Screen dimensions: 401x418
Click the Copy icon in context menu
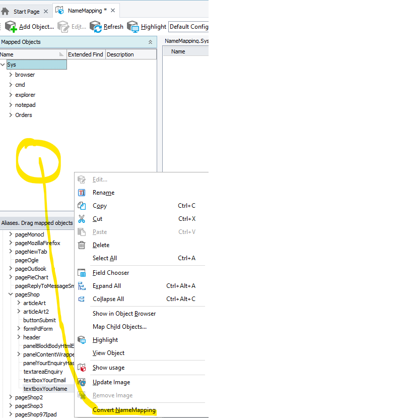[82, 206]
